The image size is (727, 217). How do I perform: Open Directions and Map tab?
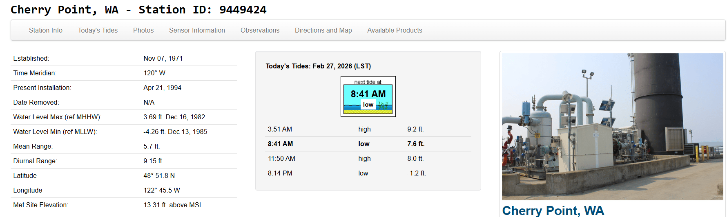point(323,30)
